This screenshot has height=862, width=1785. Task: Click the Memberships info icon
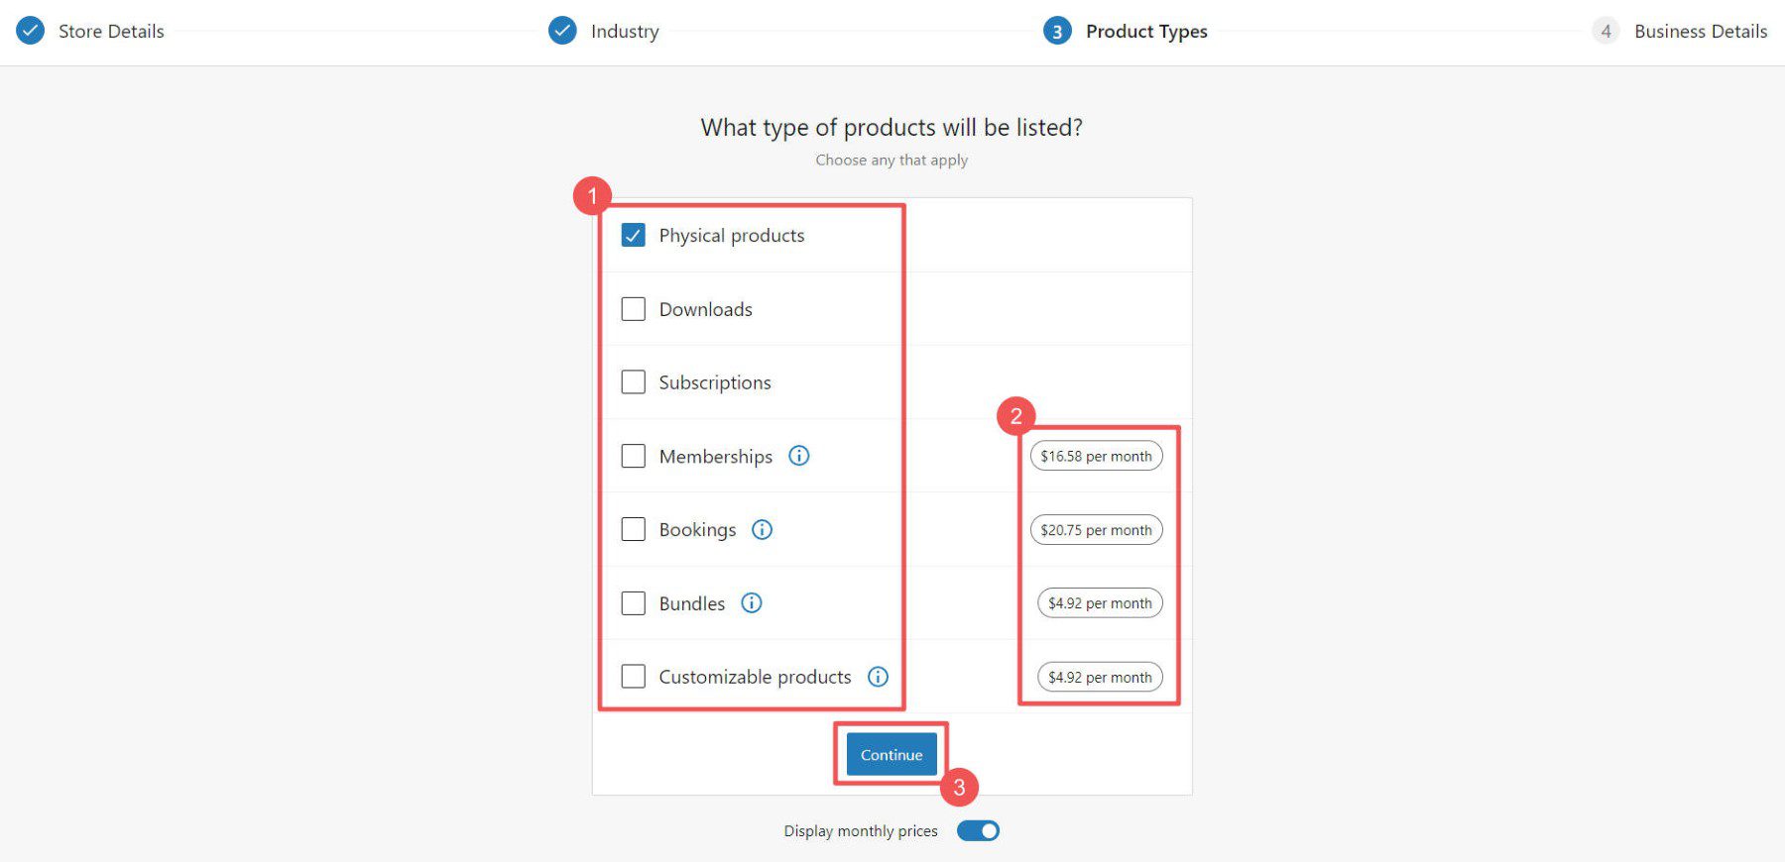pyautogui.click(x=799, y=456)
